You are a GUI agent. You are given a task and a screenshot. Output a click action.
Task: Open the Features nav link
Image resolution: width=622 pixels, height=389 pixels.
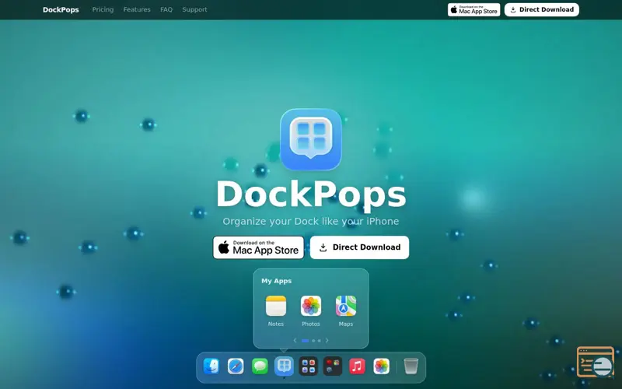137,9
